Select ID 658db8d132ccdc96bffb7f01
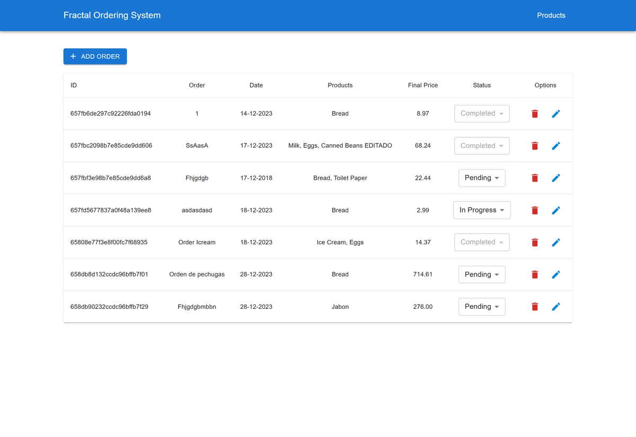The width and height of the screenshot is (636, 437). (109, 274)
